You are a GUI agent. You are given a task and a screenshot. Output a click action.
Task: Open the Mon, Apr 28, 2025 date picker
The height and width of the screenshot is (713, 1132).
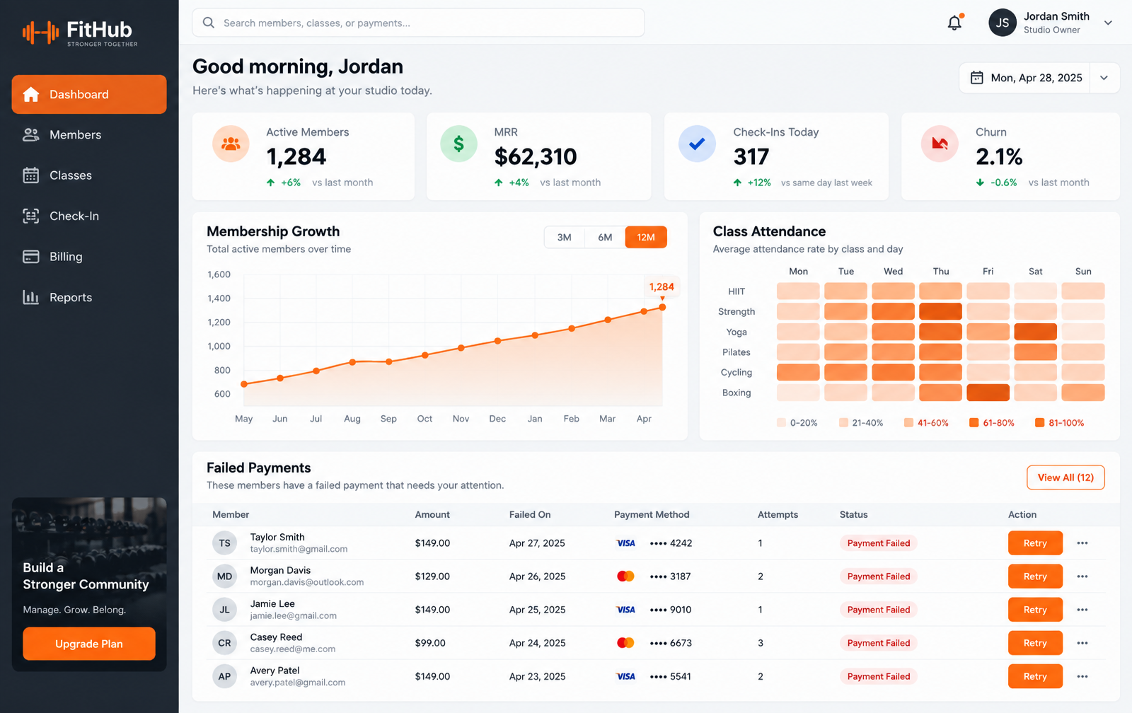tap(1039, 78)
